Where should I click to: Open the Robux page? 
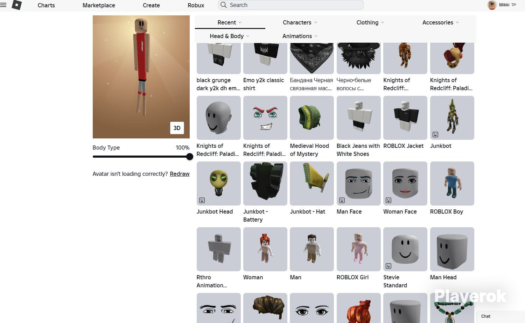click(196, 5)
